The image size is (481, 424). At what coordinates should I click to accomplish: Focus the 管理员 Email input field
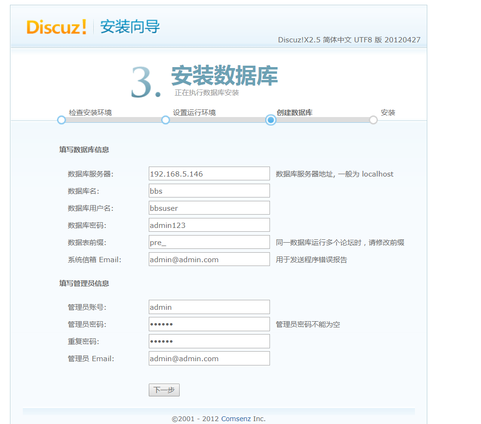(x=209, y=359)
